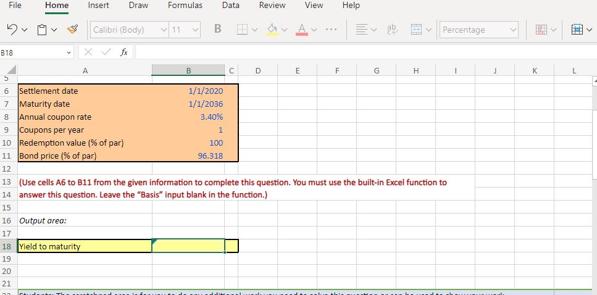
Task: Click the red instruction text in row 13
Action: click(233, 182)
